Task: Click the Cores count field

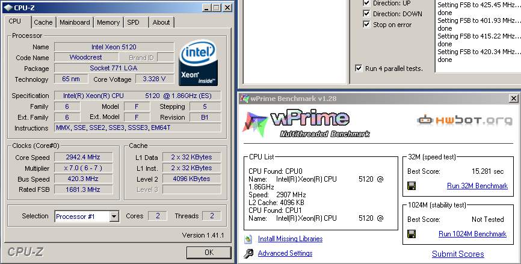Action: (158, 216)
